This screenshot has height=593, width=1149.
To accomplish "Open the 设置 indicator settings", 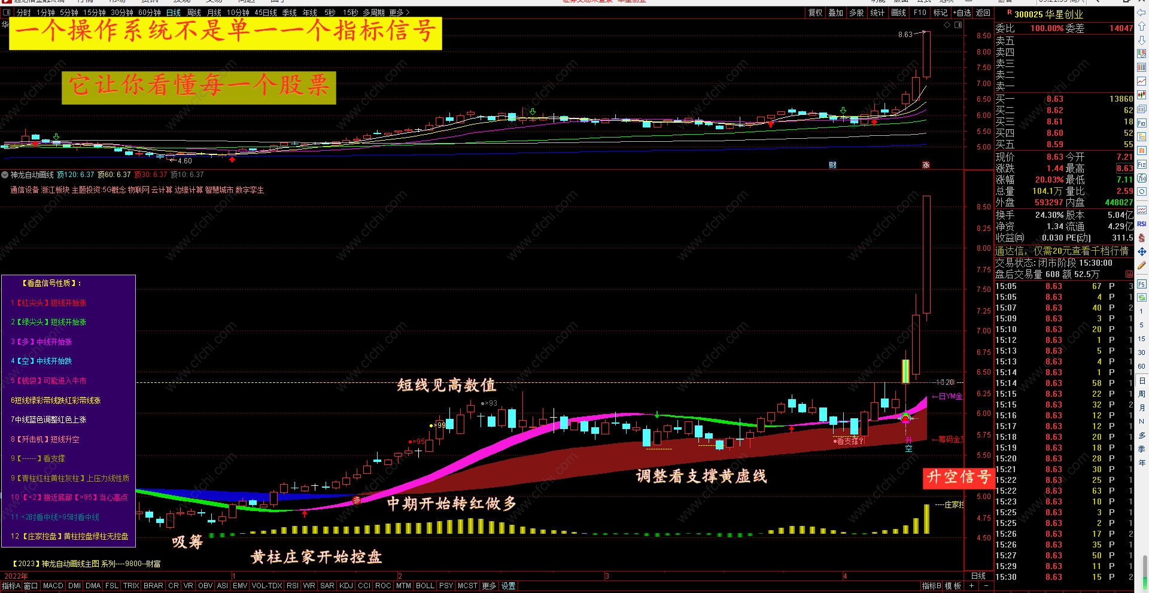I will (x=509, y=586).
